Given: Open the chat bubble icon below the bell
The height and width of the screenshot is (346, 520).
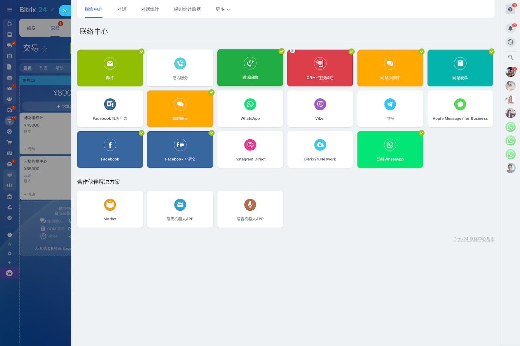Looking at the screenshot, I should point(510,42).
